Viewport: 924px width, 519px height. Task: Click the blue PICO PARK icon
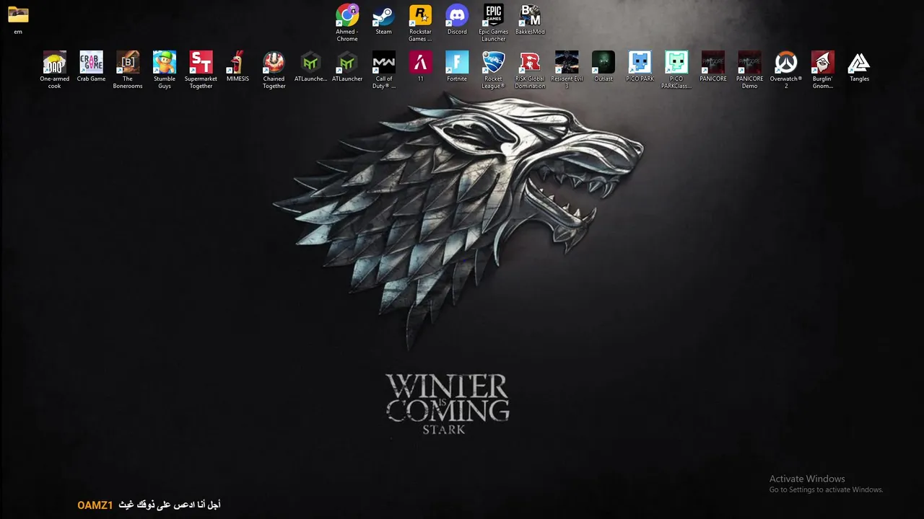[640, 62]
